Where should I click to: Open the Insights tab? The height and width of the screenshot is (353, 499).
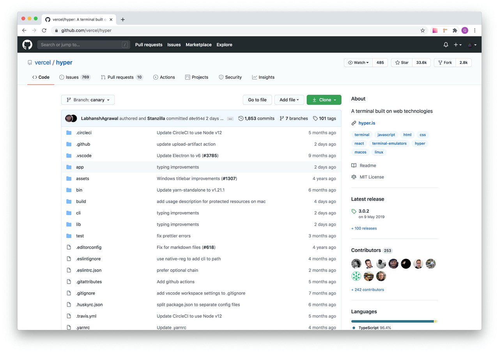tap(263, 78)
